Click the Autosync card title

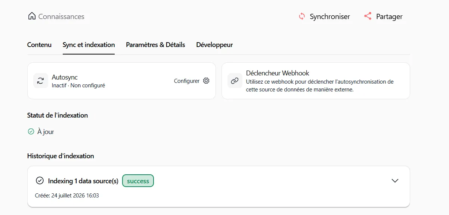coord(65,77)
